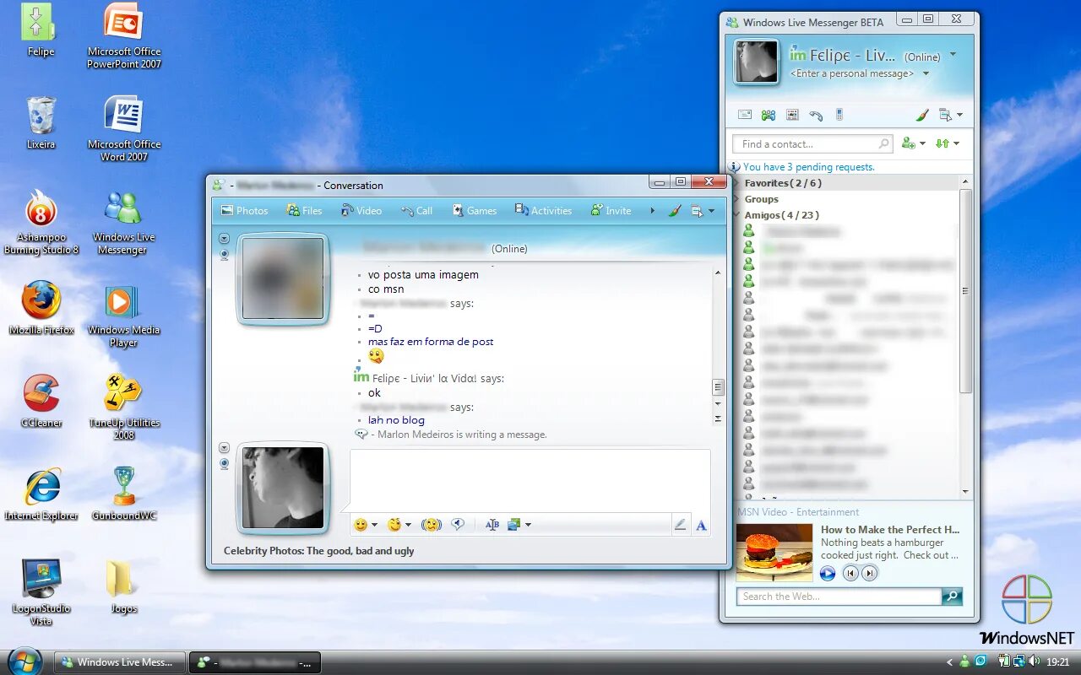The height and width of the screenshot is (675, 1081).
Task: Open Windows Media Player desktop icon
Action: tap(123, 316)
